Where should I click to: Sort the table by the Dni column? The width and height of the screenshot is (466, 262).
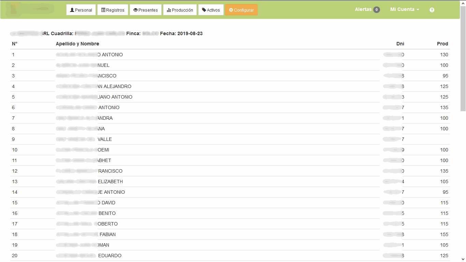coord(400,44)
